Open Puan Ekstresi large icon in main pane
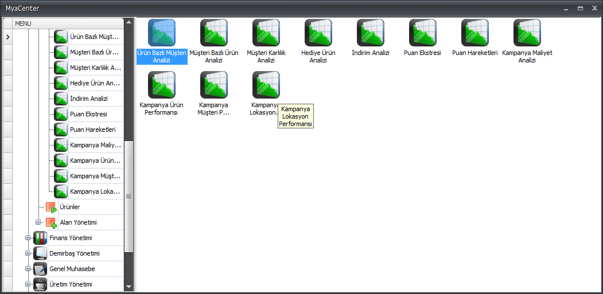The height and width of the screenshot is (294, 603). (x=423, y=33)
